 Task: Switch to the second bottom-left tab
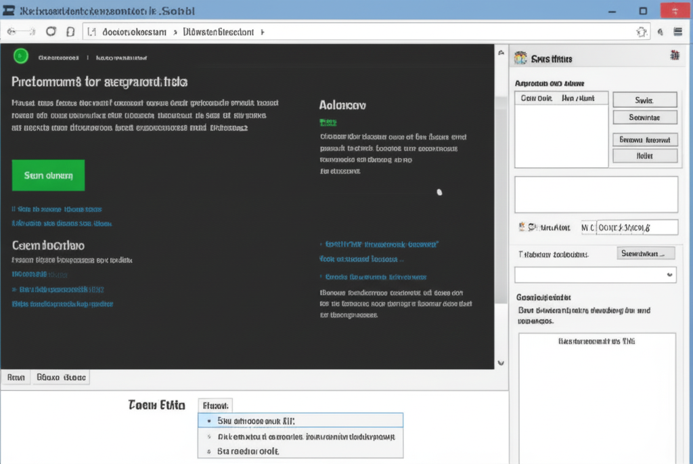click(61, 377)
